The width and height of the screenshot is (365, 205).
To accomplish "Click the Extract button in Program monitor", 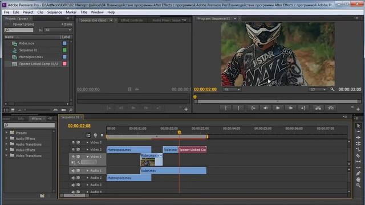I will coord(331,108).
